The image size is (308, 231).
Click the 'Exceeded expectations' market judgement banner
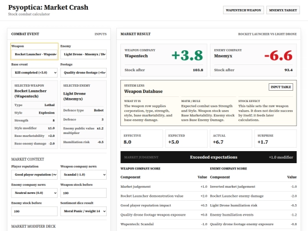pyautogui.click(x=209, y=157)
